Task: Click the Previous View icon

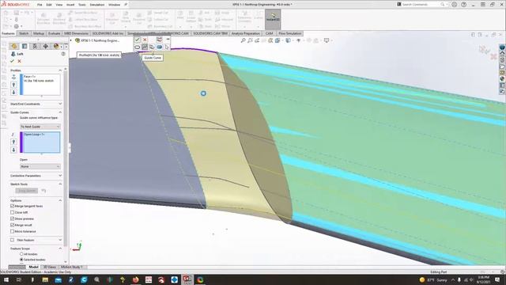Action: [x=257, y=40]
